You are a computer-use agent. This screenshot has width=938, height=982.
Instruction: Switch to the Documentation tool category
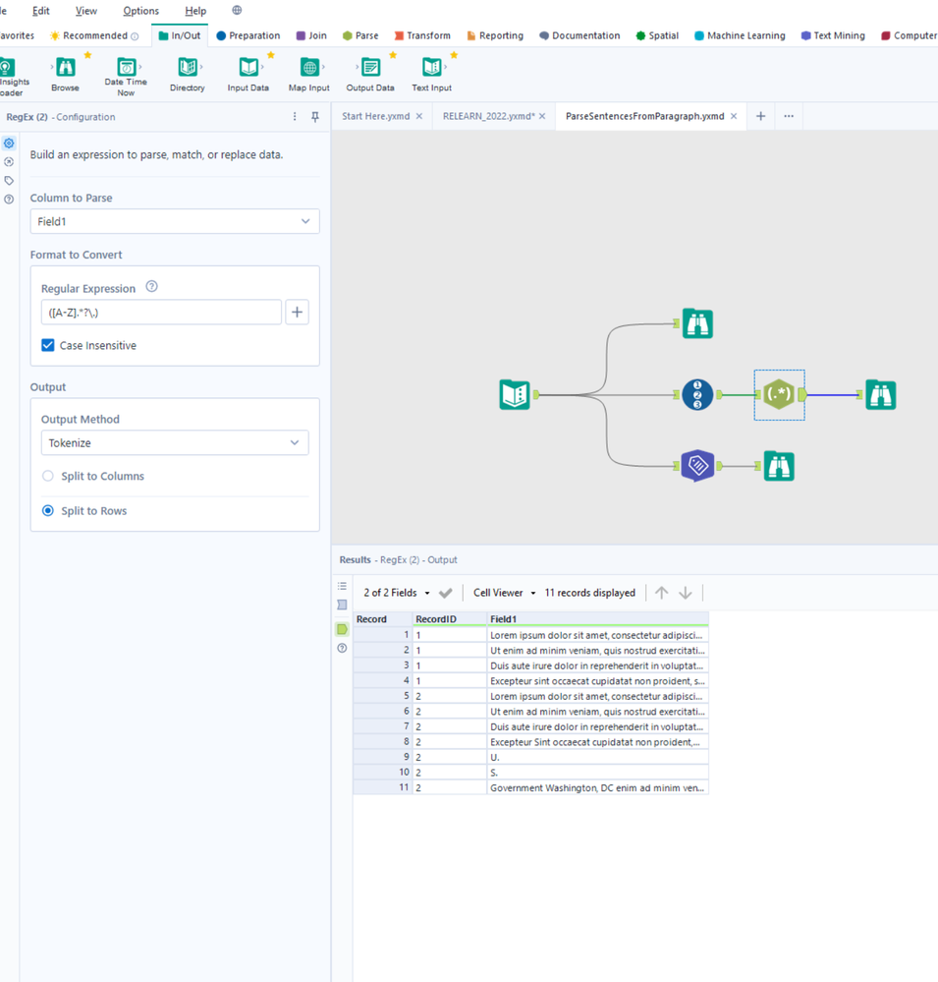point(579,35)
